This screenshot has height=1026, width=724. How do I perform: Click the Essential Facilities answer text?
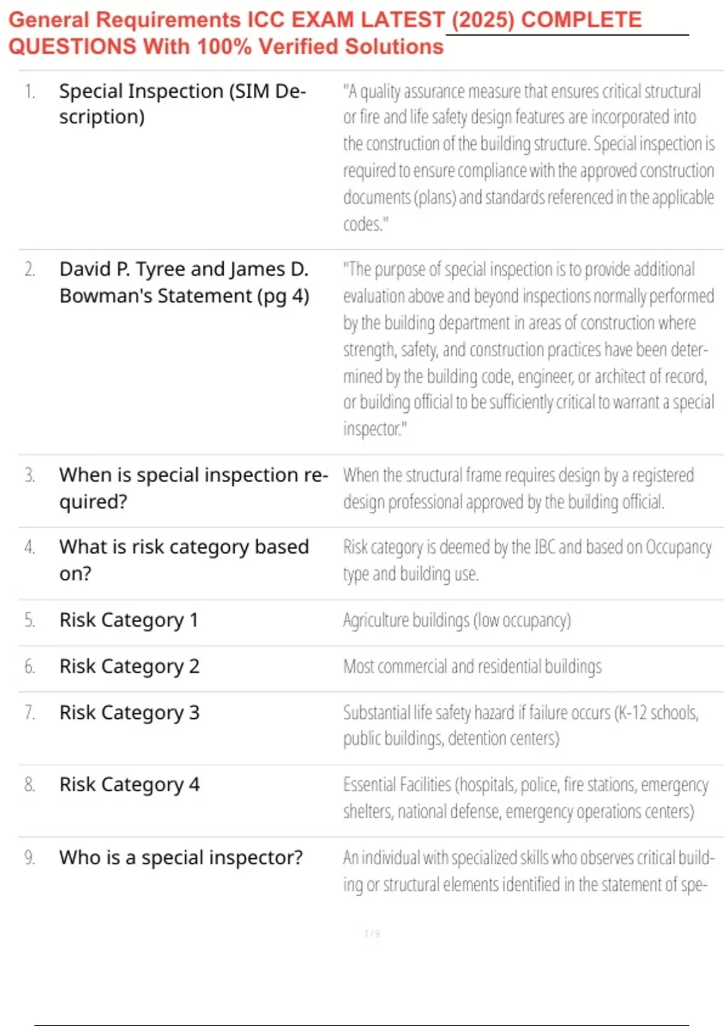[525, 798]
